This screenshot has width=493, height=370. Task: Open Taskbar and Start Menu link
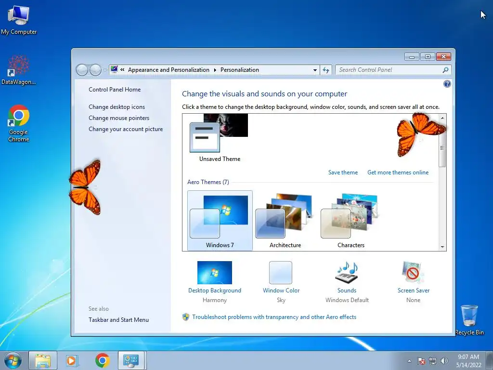point(118,320)
